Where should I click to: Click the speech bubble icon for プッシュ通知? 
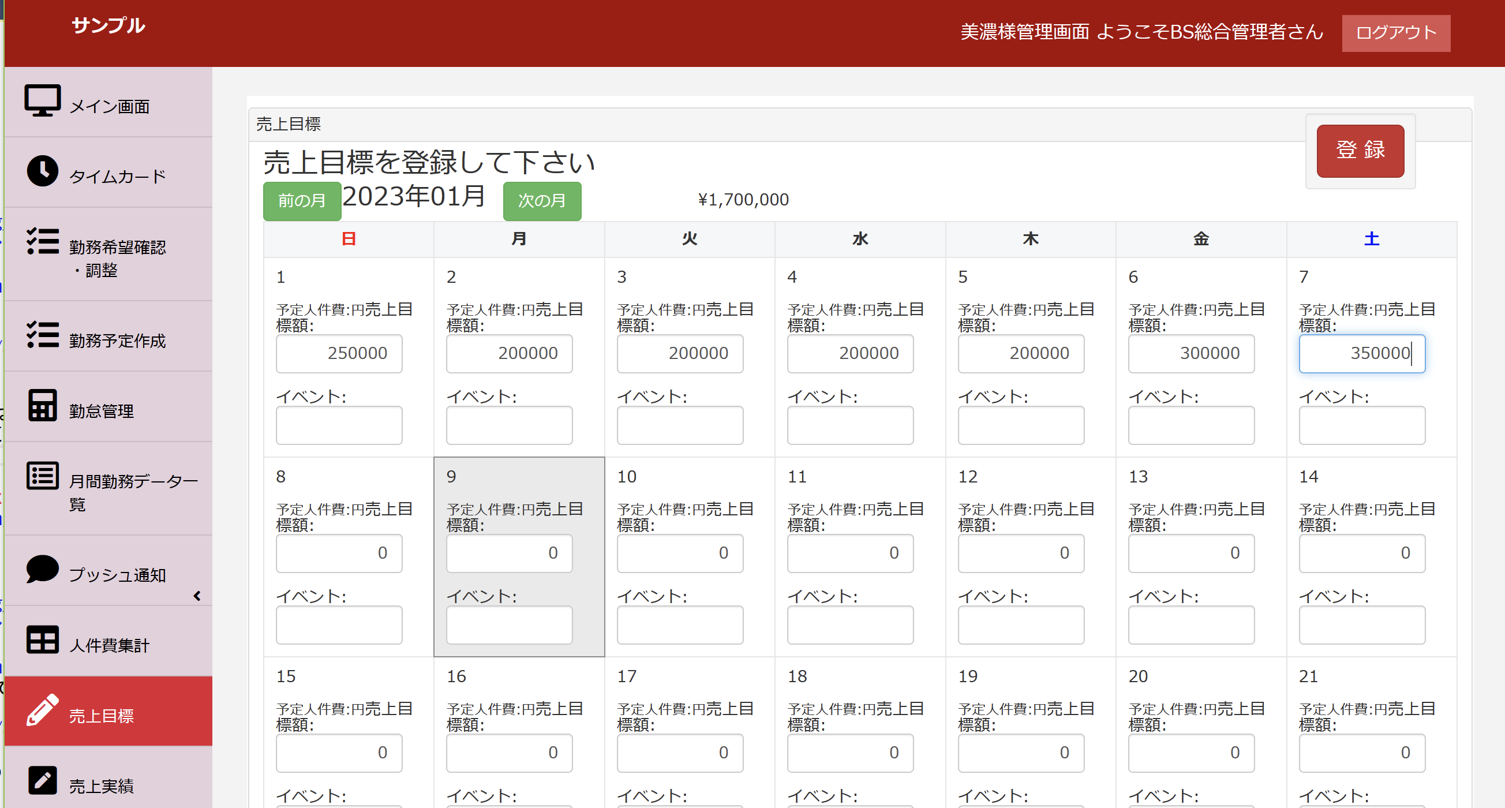coord(42,569)
